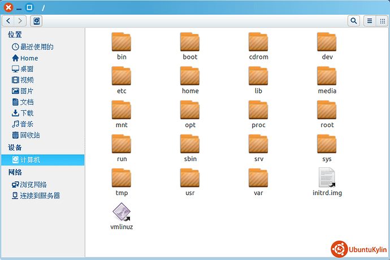Select the vmlinuz file icon
This screenshot has height=260, width=390.
(x=122, y=212)
